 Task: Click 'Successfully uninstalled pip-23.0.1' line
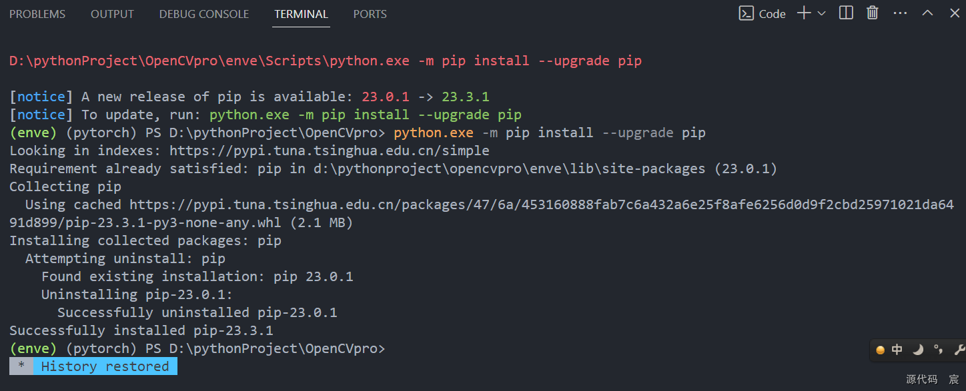tap(197, 312)
